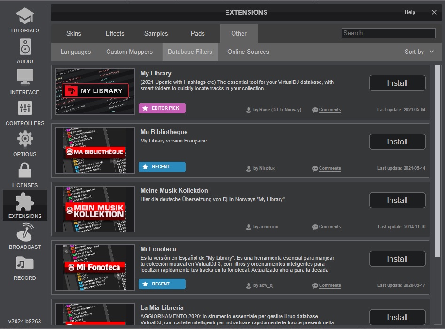Viewport: 445px width, 329px height.
Task: Open the My Library thumbnail
Action: tap(95, 92)
